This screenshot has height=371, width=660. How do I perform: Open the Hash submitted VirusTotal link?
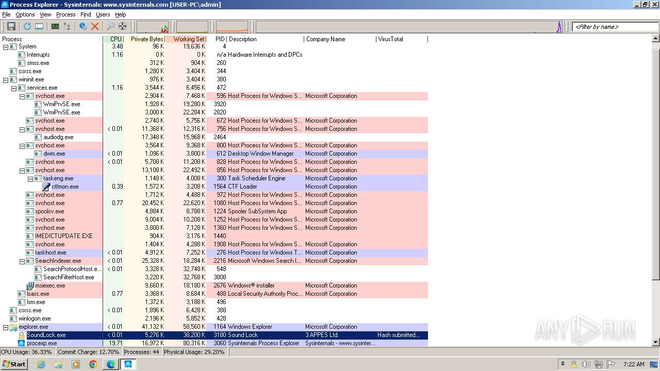coord(399,335)
